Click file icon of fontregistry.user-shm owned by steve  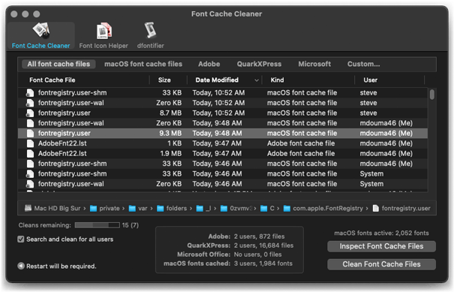point(29,92)
